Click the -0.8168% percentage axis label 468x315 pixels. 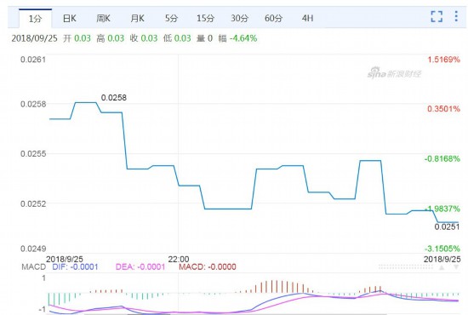click(442, 159)
